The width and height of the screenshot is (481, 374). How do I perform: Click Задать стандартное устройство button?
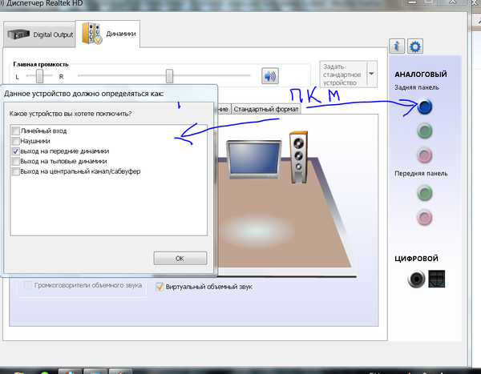(343, 74)
